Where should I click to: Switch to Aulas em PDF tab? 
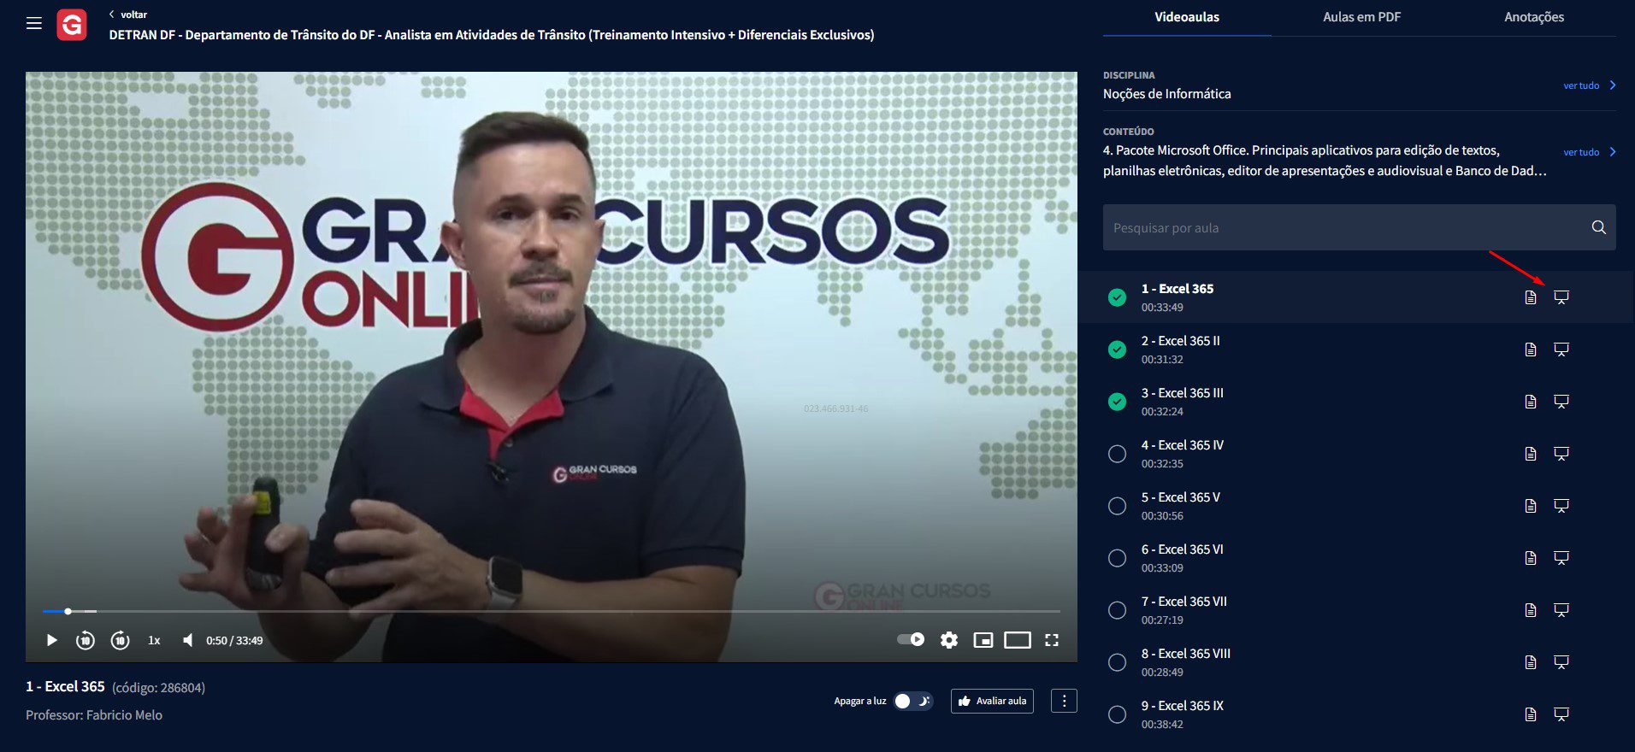coord(1361,17)
